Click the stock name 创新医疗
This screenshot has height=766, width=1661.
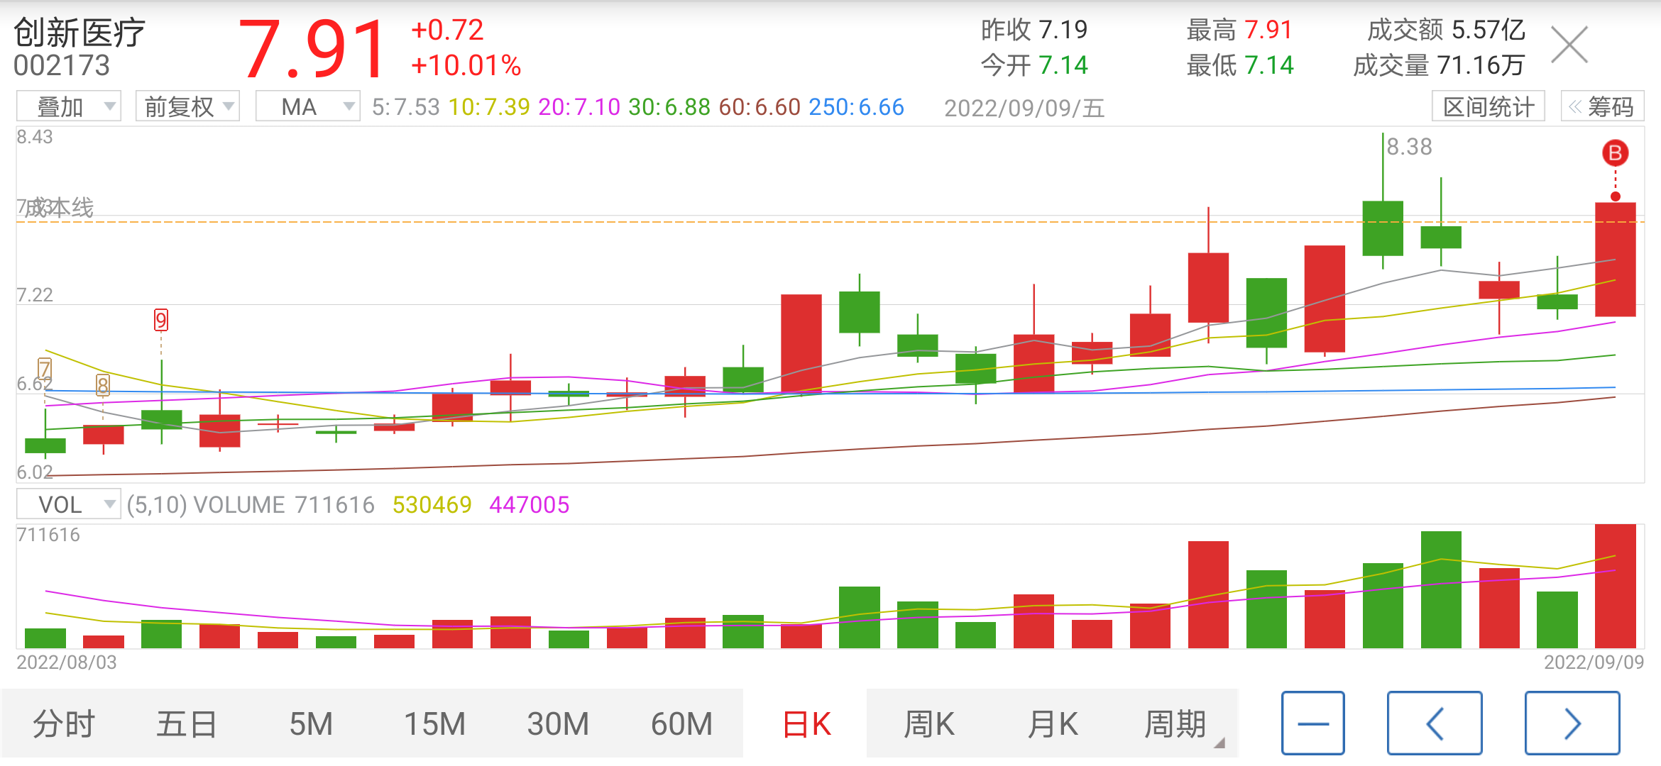click(x=80, y=33)
